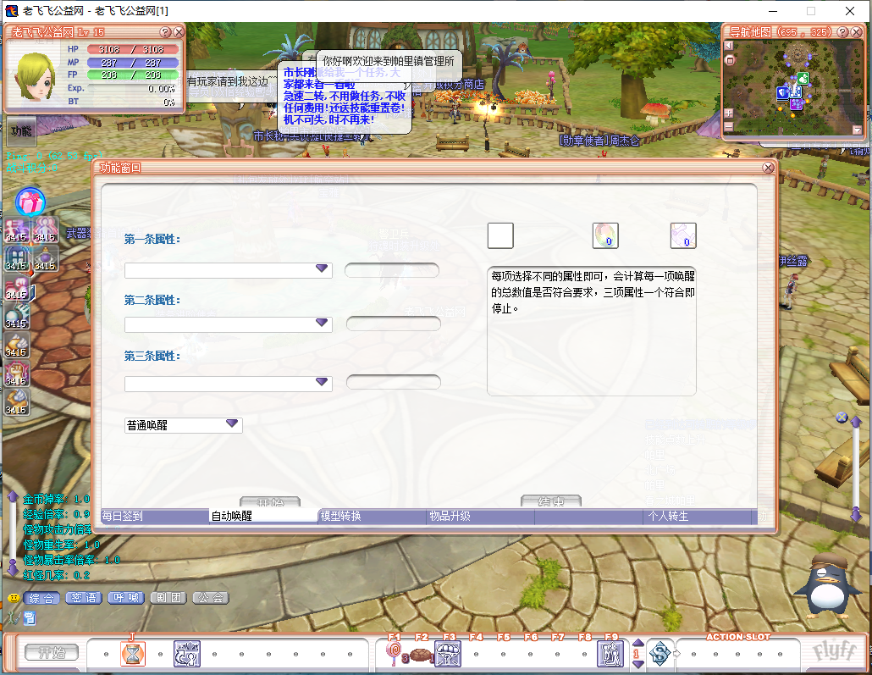Click the pink gift box icon
This screenshot has height=675, width=872.
[30, 202]
